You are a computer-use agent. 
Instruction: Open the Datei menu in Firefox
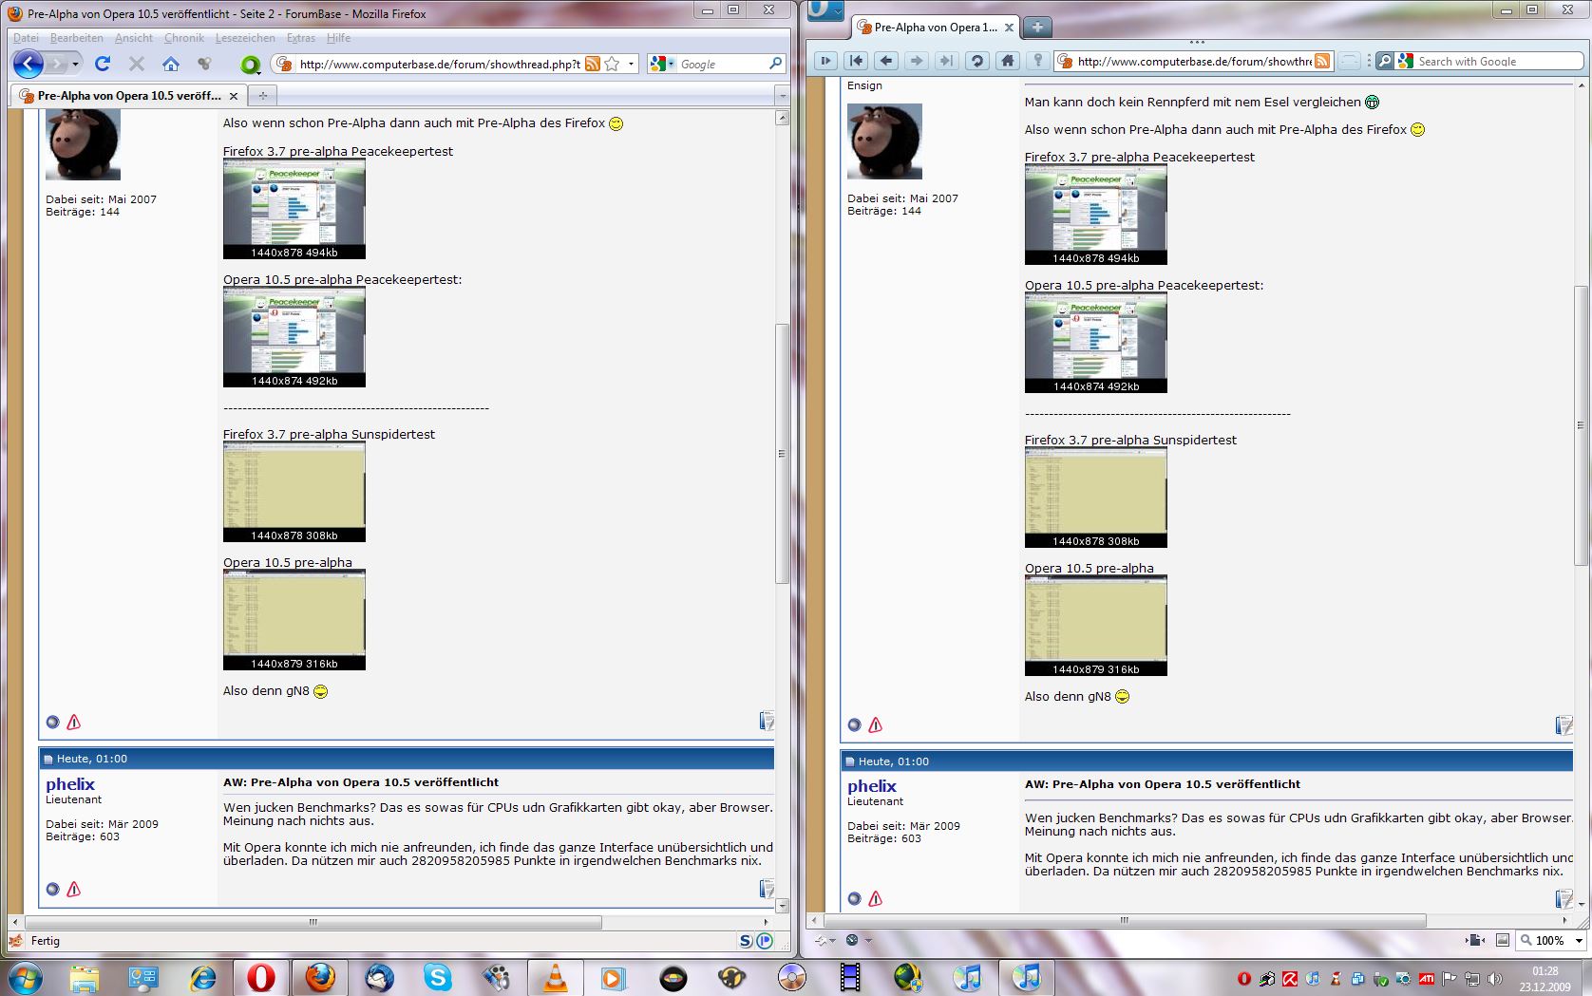click(x=26, y=38)
